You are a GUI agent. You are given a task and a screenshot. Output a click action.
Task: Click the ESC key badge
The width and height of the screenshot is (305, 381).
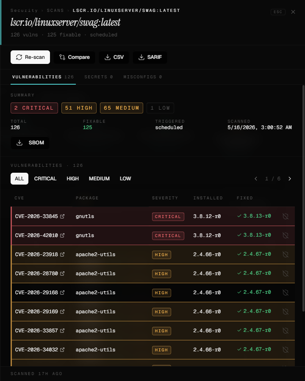pos(278,12)
